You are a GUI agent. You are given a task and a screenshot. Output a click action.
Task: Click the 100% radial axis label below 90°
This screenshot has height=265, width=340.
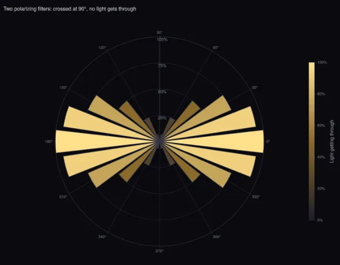pos(162,39)
